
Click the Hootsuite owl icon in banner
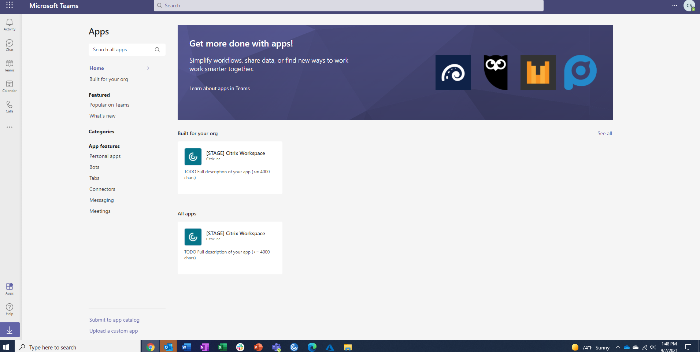coord(496,73)
